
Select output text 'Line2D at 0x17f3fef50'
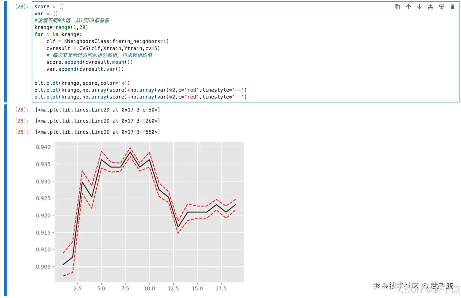click(x=124, y=110)
